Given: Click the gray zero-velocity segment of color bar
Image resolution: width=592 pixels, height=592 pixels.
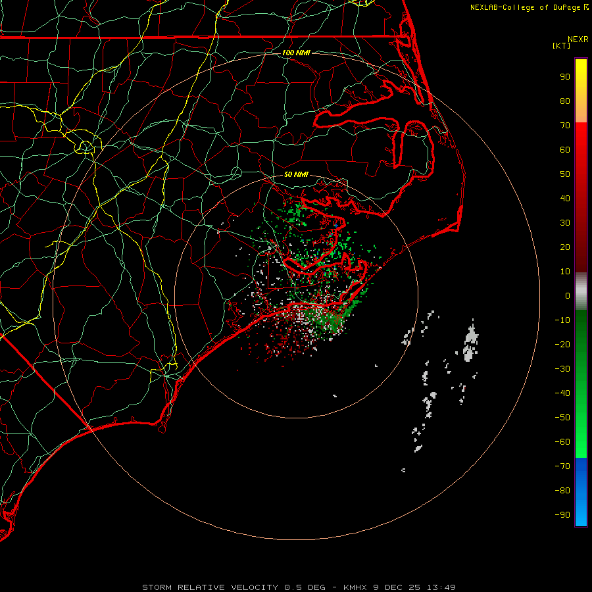Looking at the screenshot, I should 581,291.
